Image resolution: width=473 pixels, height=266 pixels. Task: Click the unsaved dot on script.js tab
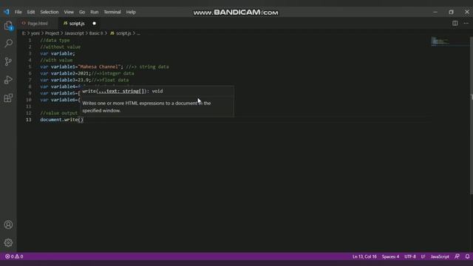94,23
